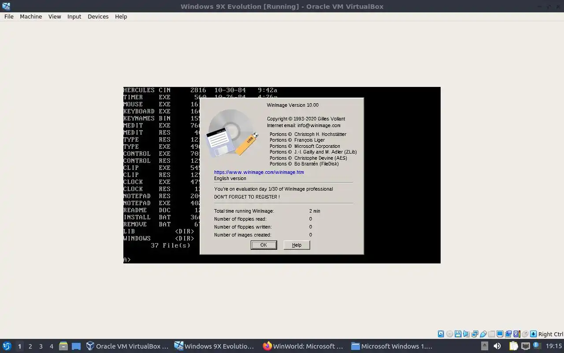Click the '2 min' running time value
The width and height of the screenshot is (564, 353).
315,211
